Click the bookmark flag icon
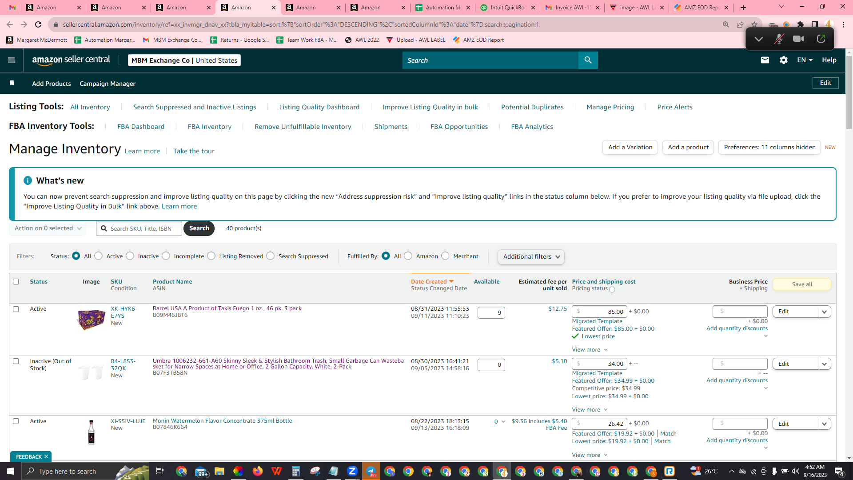This screenshot has width=853, height=480. [12, 83]
